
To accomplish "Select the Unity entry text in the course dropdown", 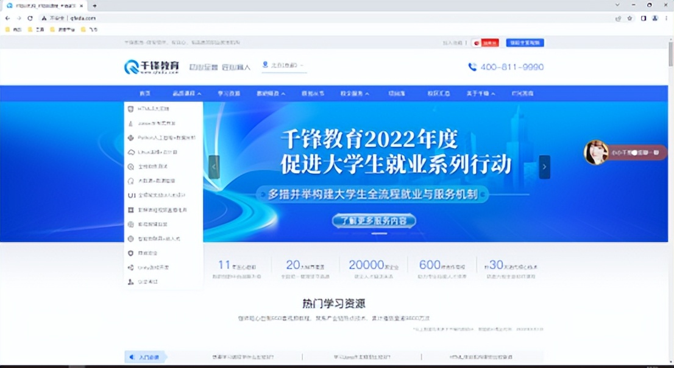I will (153, 267).
